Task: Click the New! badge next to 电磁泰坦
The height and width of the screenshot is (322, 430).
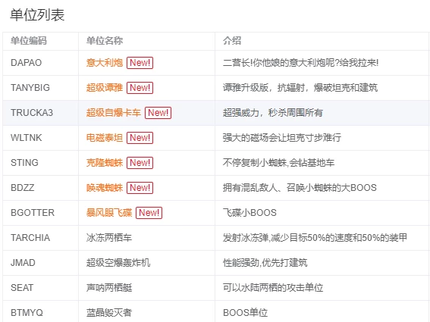Action: tap(140, 138)
